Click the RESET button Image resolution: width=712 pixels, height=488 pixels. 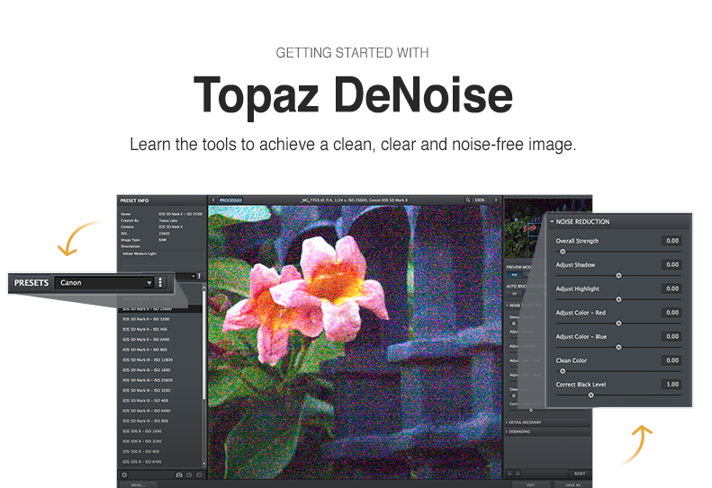click(580, 474)
